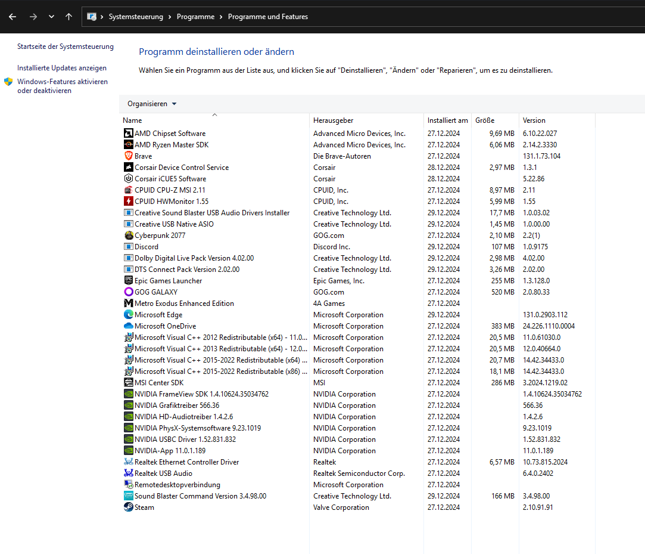Open Windows-Features aktivieren oder deaktivieren link
The width and height of the screenshot is (645, 554).
(x=63, y=86)
